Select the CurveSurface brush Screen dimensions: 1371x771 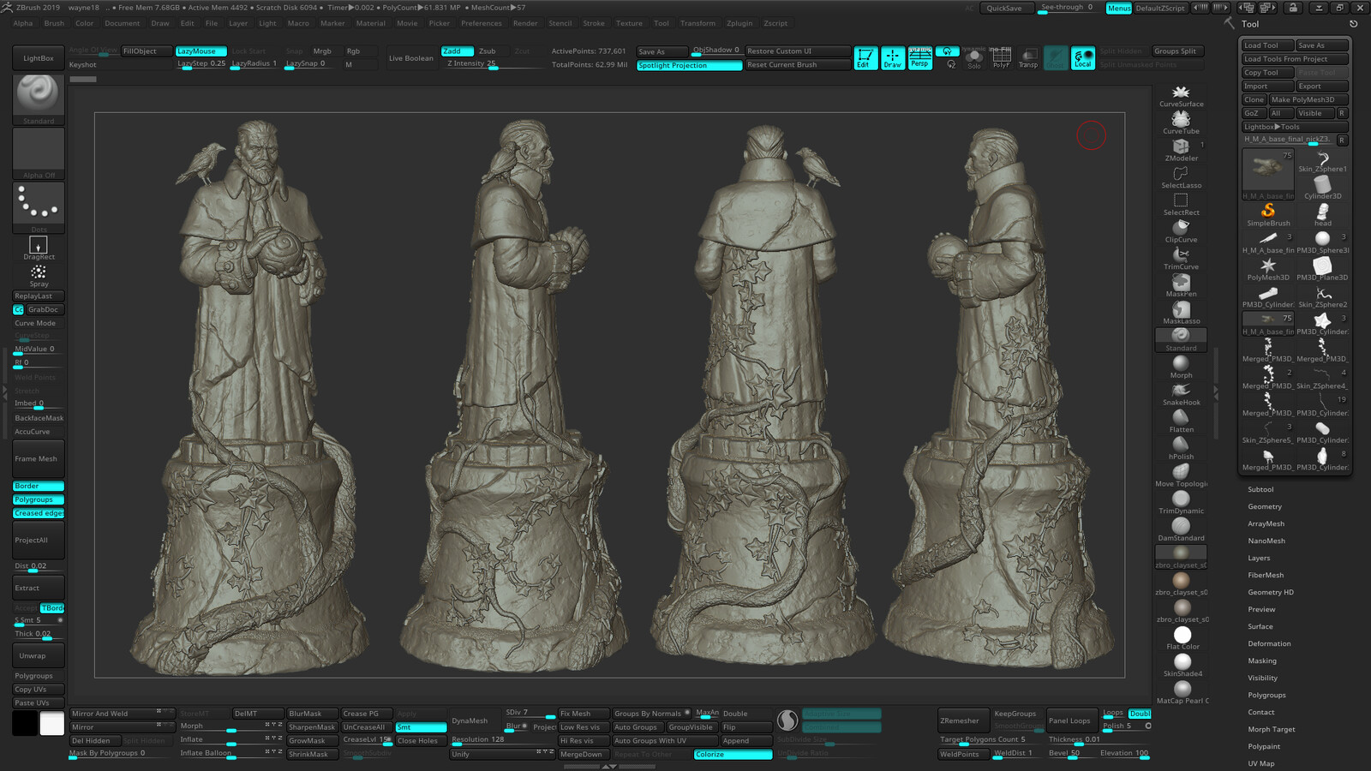(1181, 96)
